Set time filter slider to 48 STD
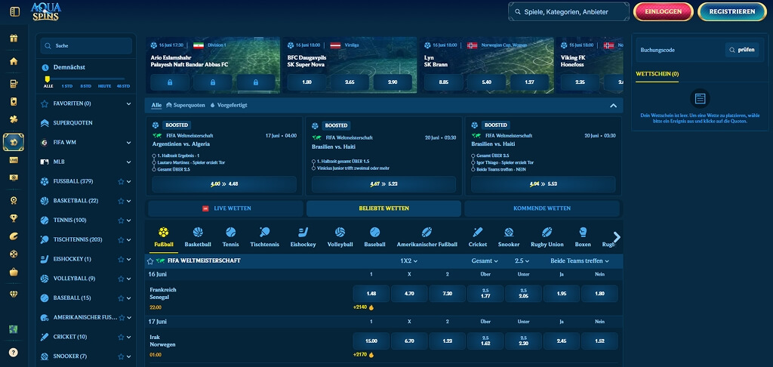 [x=123, y=86]
